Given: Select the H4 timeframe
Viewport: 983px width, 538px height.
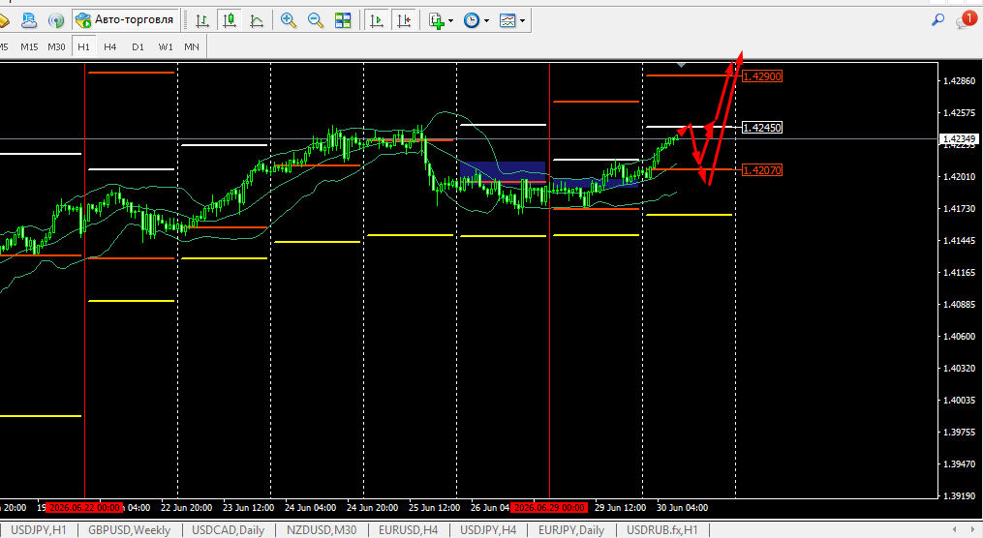Looking at the screenshot, I should (109, 47).
